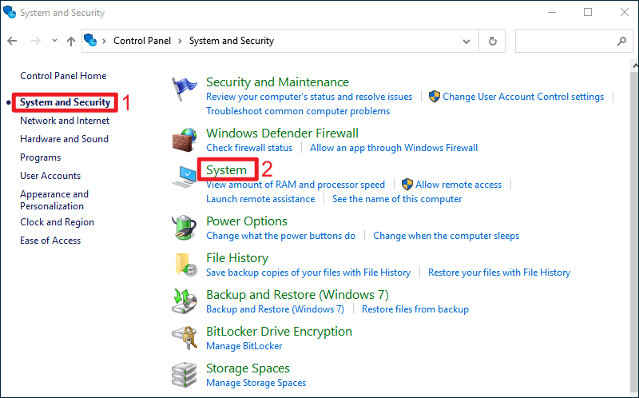Select System and Security in the breadcrumb
Image resolution: width=639 pixels, height=398 pixels.
pyautogui.click(x=232, y=41)
